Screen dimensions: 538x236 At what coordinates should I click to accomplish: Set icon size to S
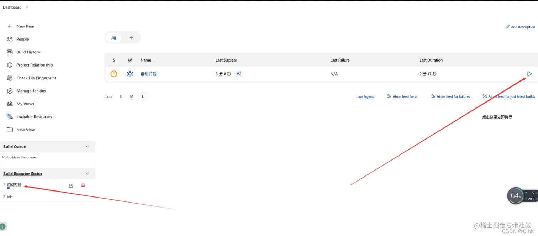click(121, 96)
